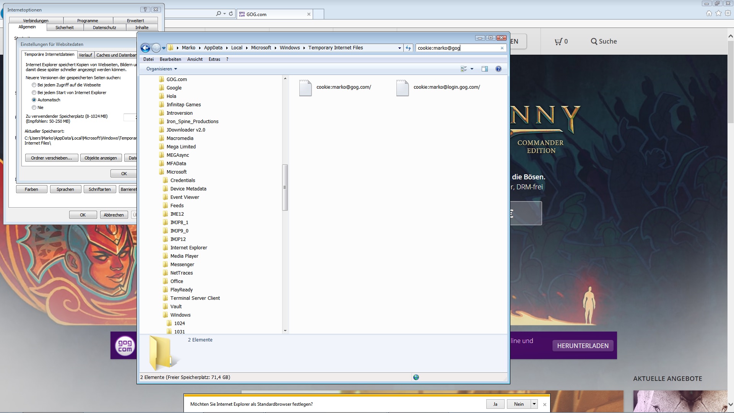
Task: Click the Explorer back navigation arrow
Action: (x=145, y=48)
